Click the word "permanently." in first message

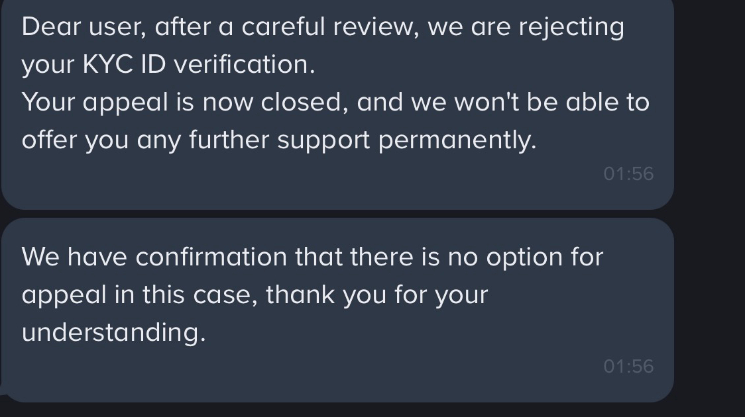(x=457, y=140)
